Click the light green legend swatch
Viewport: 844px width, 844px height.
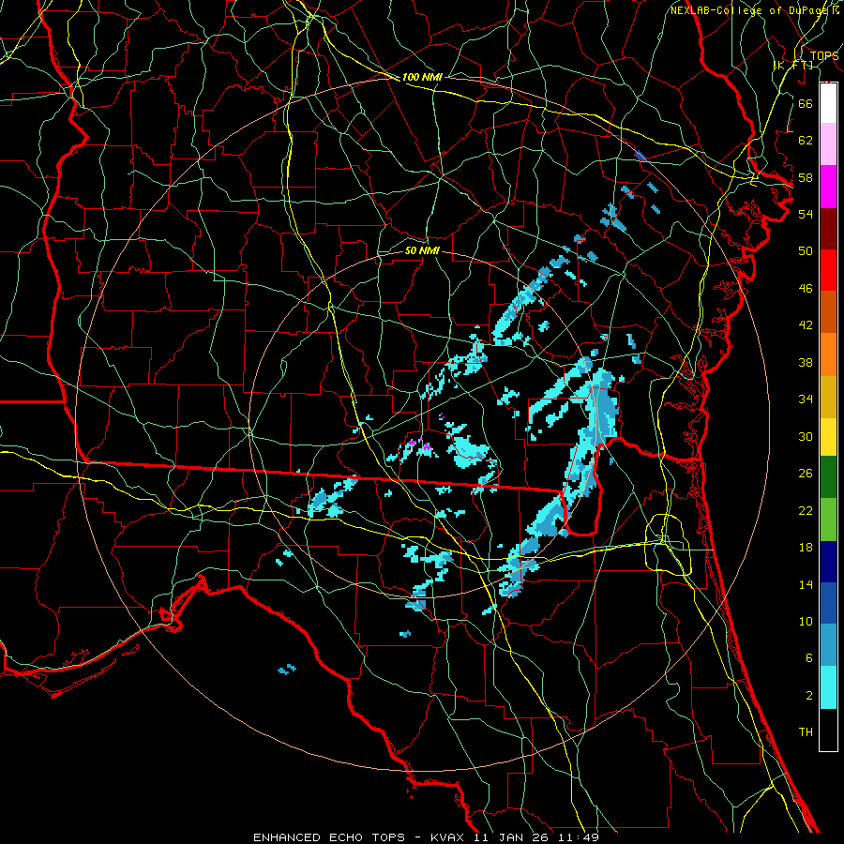828,519
